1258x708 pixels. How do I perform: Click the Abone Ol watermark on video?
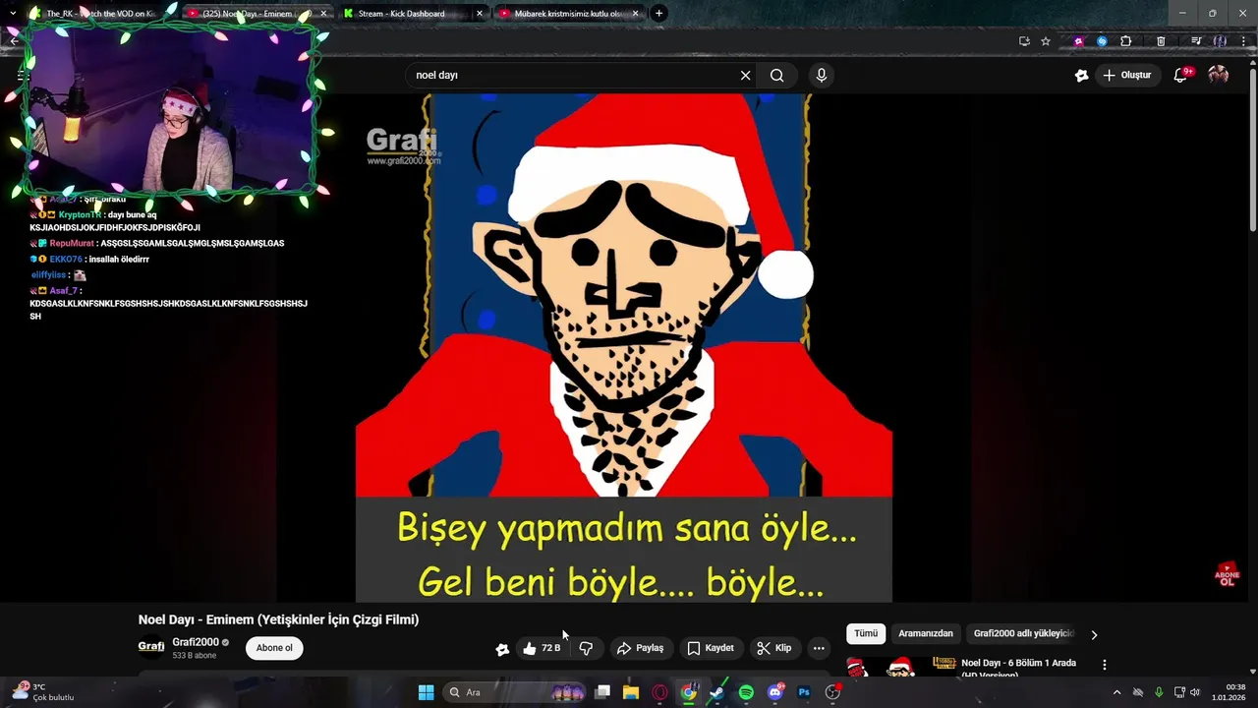[x=1227, y=574]
